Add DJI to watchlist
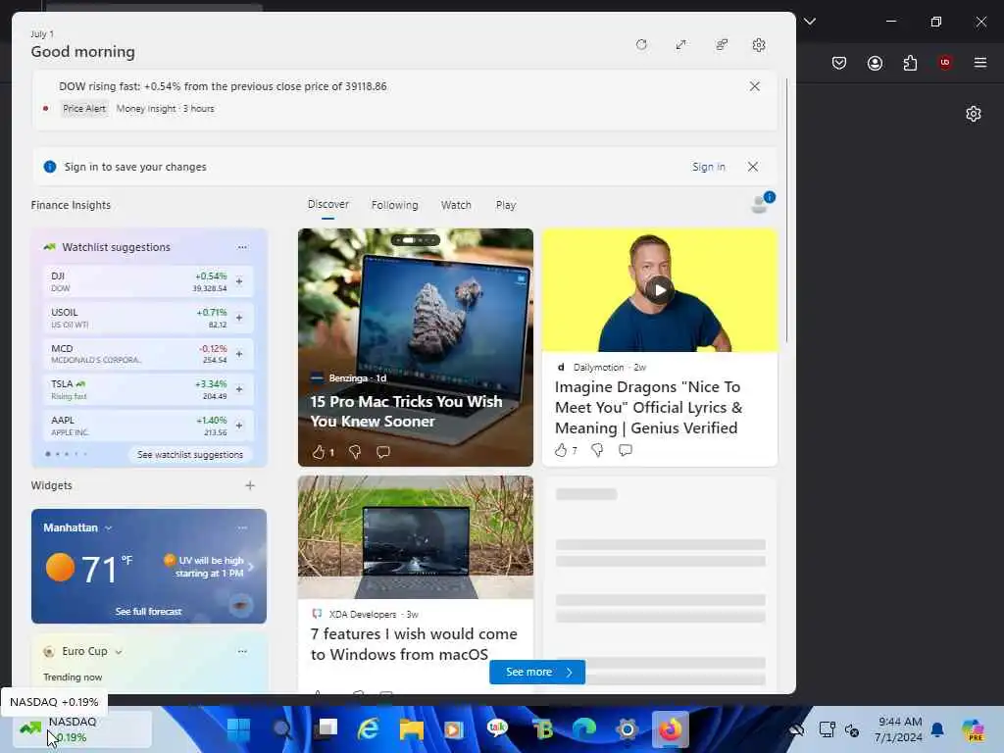The width and height of the screenshot is (1004, 753). pyautogui.click(x=239, y=281)
